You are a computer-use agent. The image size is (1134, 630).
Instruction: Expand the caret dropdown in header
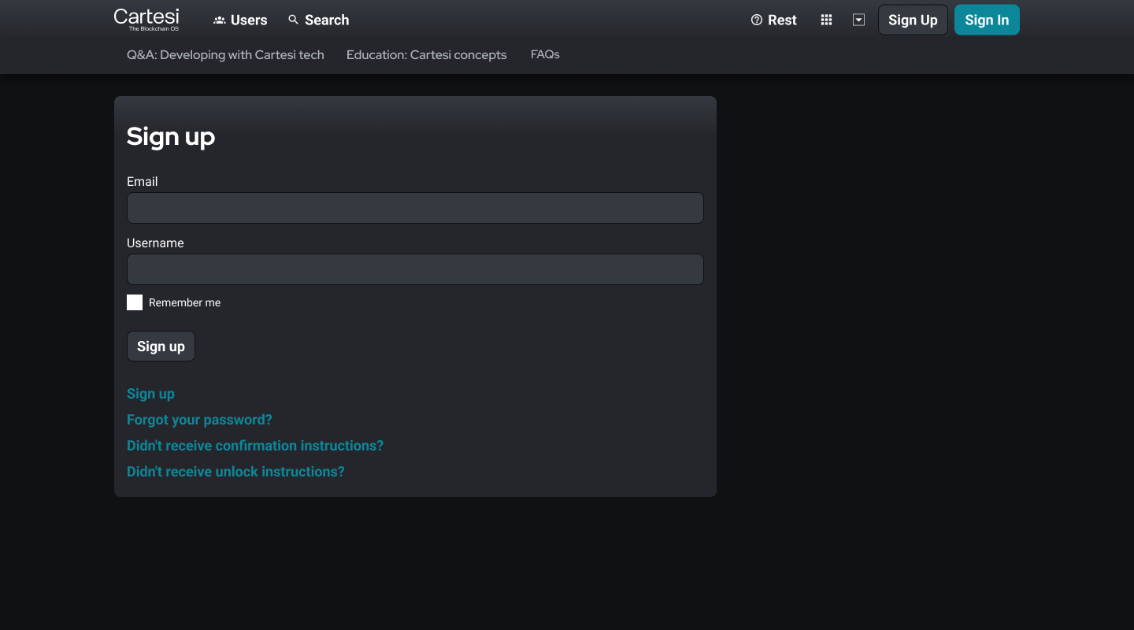point(858,20)
